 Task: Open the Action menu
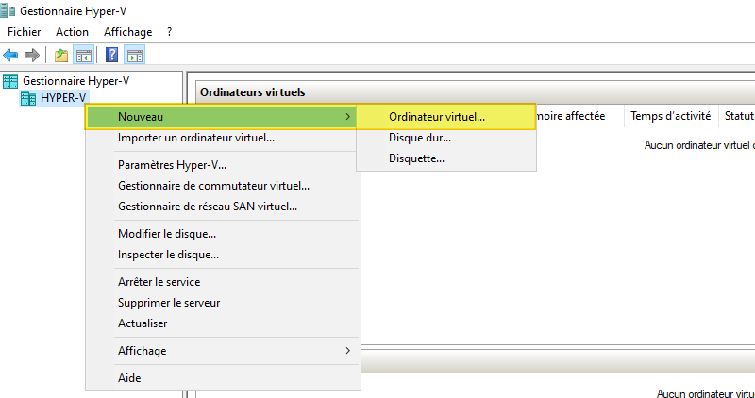(72, 32)
